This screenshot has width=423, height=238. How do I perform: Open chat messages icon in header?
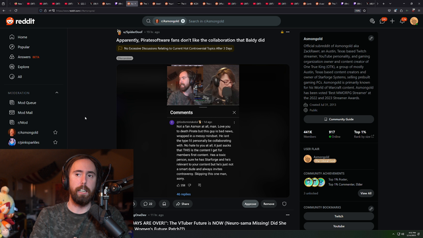tap(383, 20)
